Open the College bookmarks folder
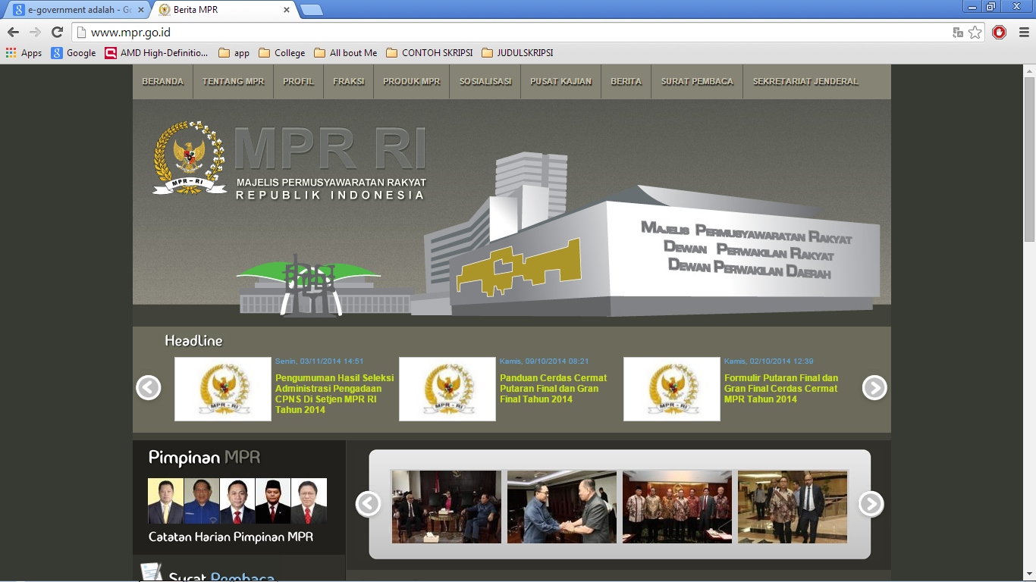The image size is (1036, 582). pos(281,53)
